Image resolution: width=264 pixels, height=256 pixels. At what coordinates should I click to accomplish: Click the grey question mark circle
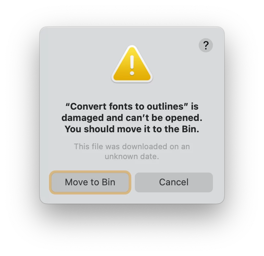coord(206,45)
